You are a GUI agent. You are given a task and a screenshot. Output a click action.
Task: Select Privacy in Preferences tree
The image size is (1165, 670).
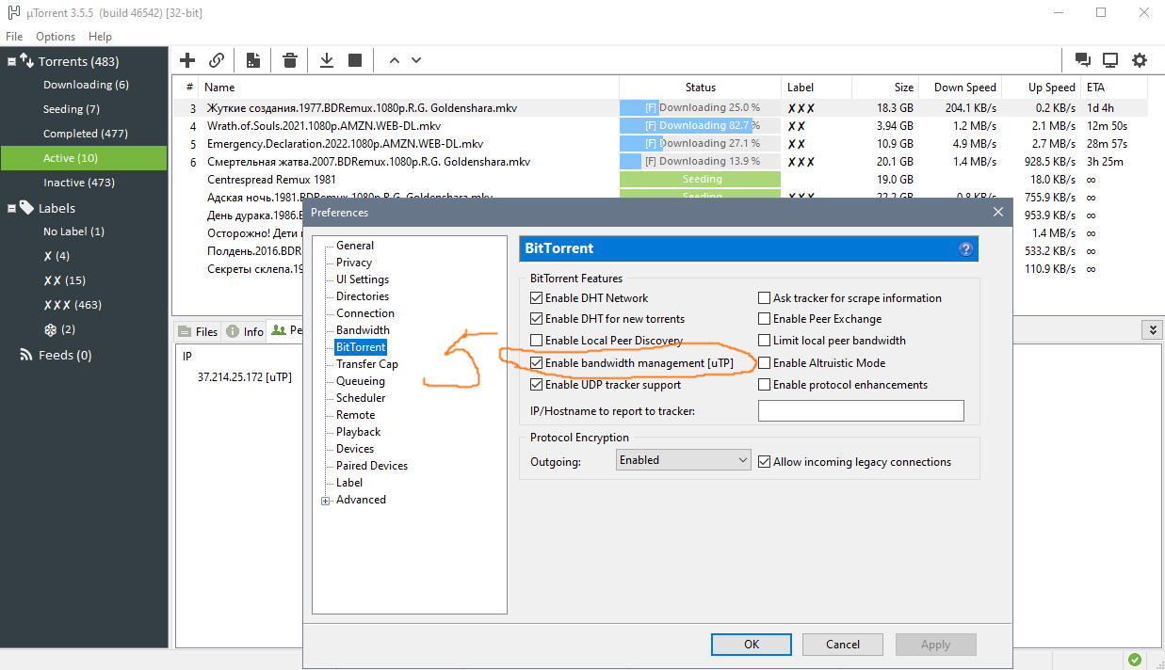click(x=354, y=263)
